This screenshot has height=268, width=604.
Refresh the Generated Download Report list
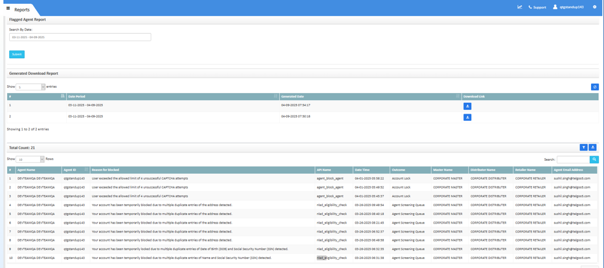tap(594, 87)
